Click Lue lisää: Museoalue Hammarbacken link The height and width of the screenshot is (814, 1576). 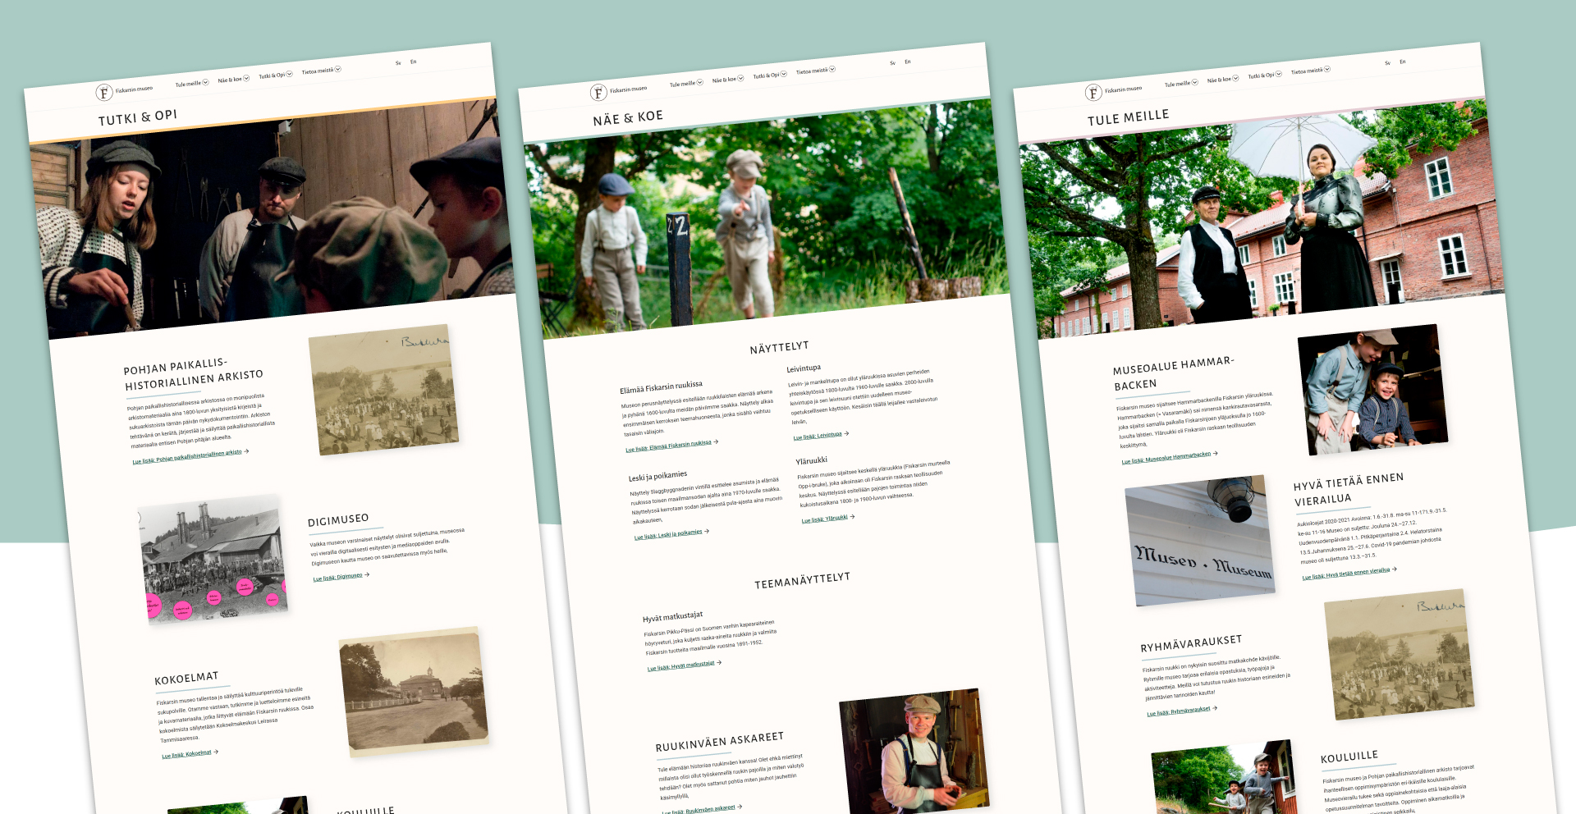pyautogui.click(x=1166, y=457)
